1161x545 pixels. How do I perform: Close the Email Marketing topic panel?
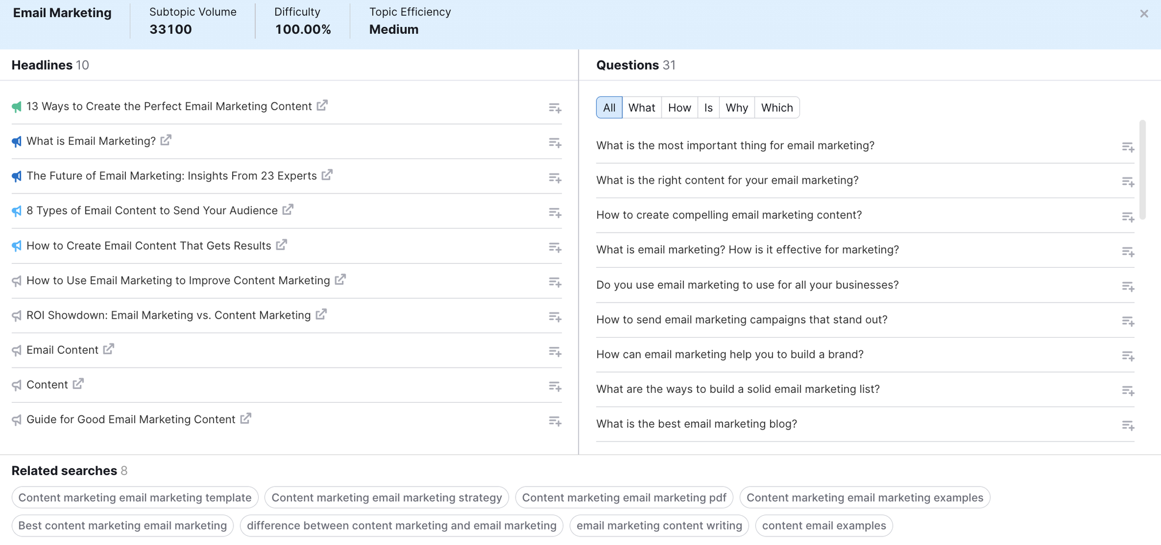(1145, 13)
